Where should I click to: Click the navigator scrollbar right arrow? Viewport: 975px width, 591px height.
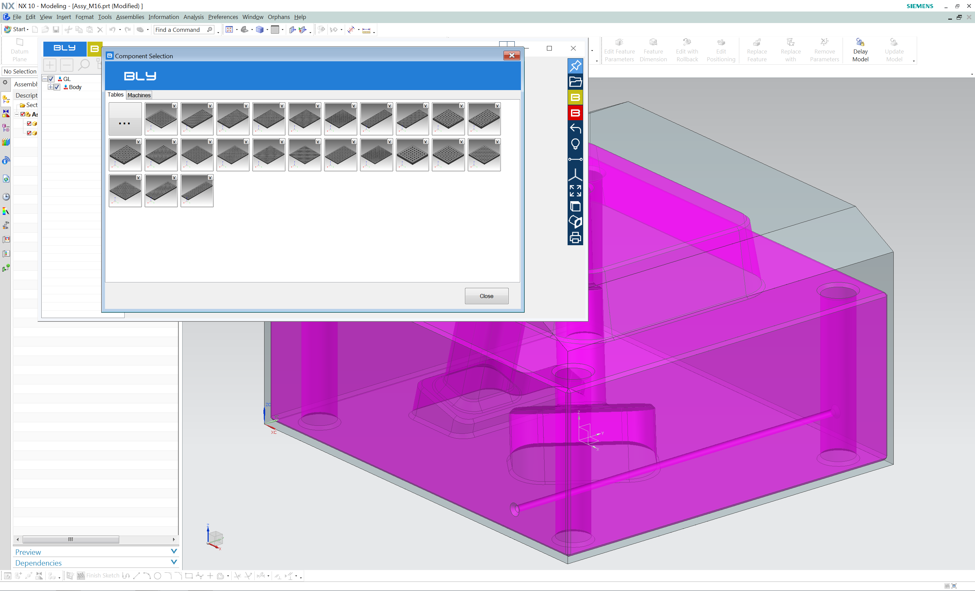(174, 540)
